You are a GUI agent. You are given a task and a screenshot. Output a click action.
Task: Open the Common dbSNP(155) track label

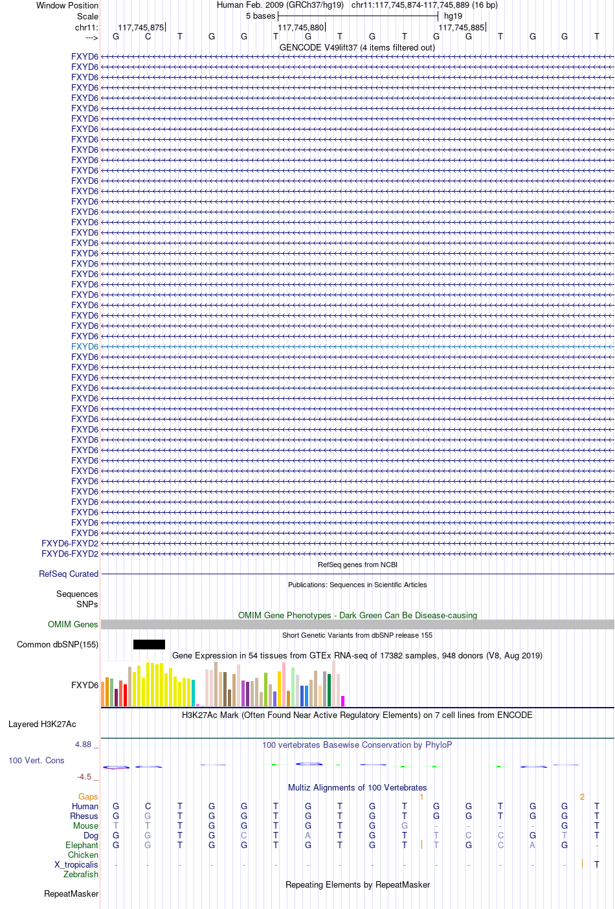(x=58, y=644)
